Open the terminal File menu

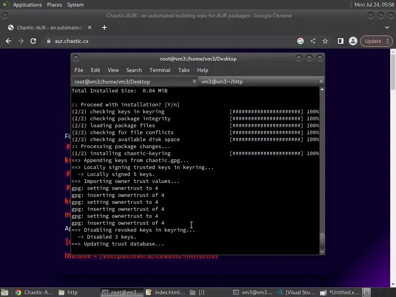pyautogui.click(x=79, y=70)
